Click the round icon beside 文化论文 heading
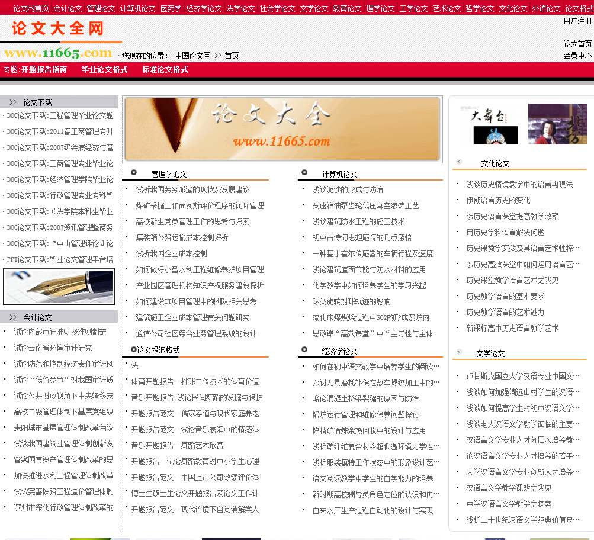Screen dimensions: 594x540 pos(459,161)
